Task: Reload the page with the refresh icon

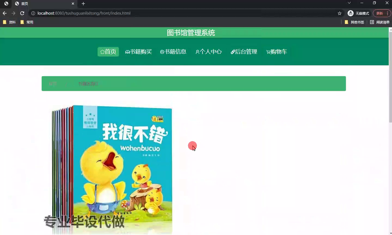Action: point(22,13)
